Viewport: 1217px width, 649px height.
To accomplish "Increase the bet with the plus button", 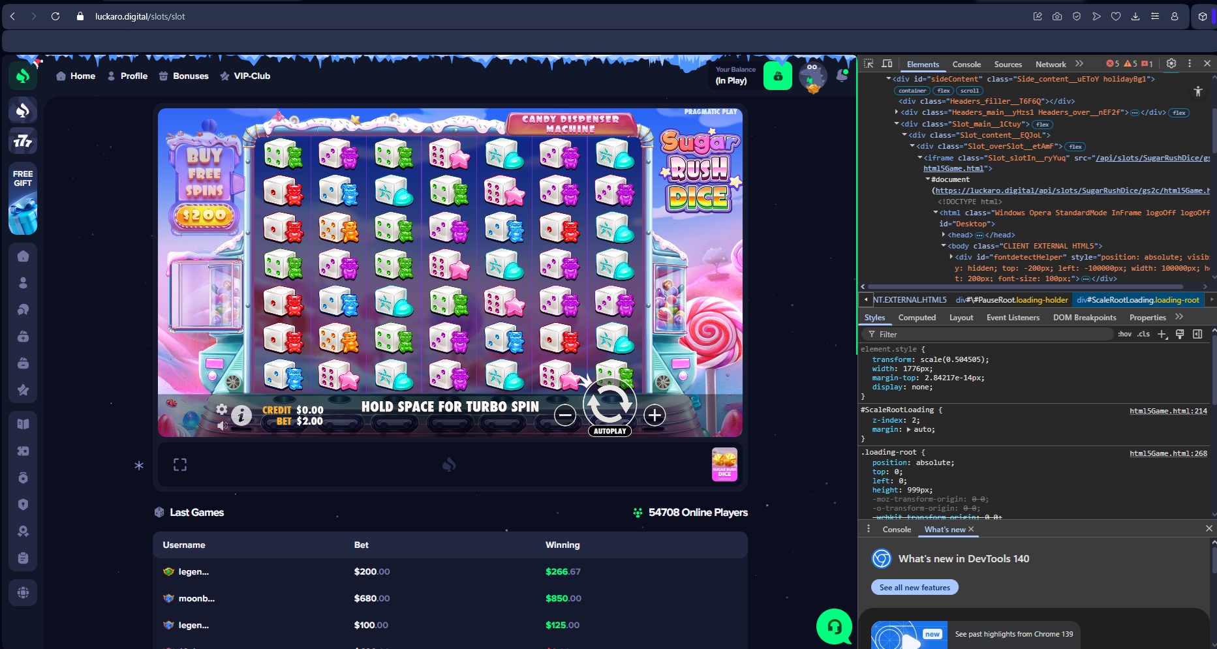I will pos(654,415).
